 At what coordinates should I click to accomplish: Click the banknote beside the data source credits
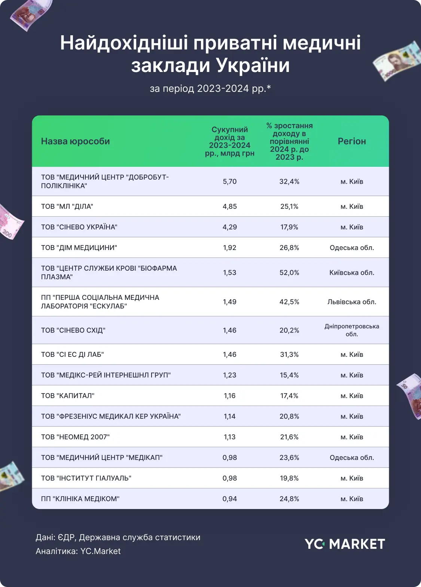click(x=10, y=476)
